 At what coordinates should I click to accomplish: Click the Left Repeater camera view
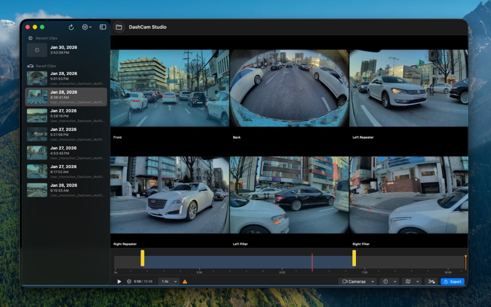click(409, 88)
